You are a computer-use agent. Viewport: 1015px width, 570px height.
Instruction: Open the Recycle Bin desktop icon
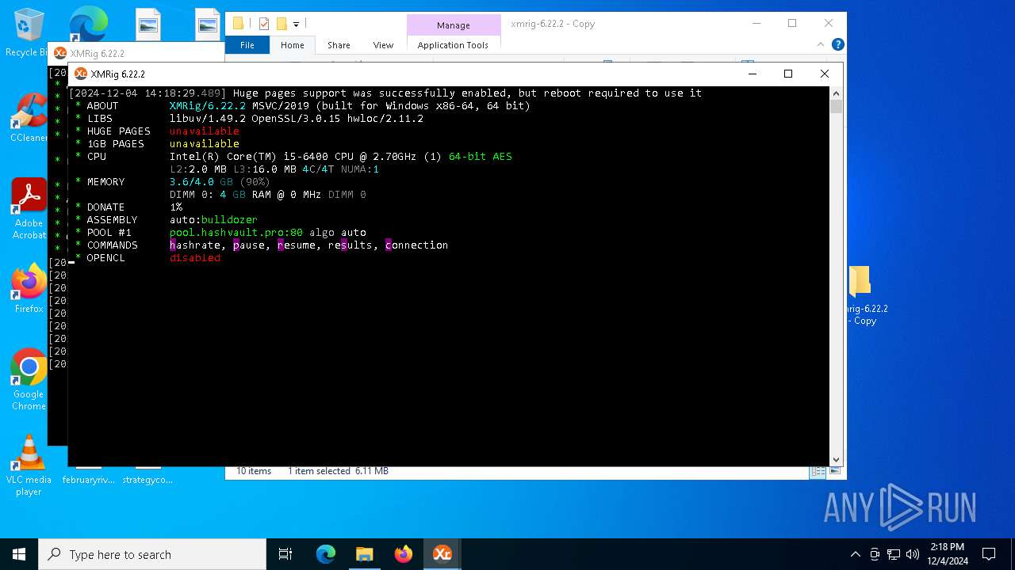(x=29, y=32)
